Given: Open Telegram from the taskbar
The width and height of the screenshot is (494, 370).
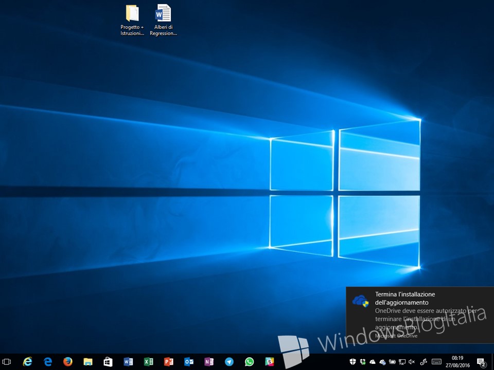Looking at the screenshot, I should (x=229, y=362).
